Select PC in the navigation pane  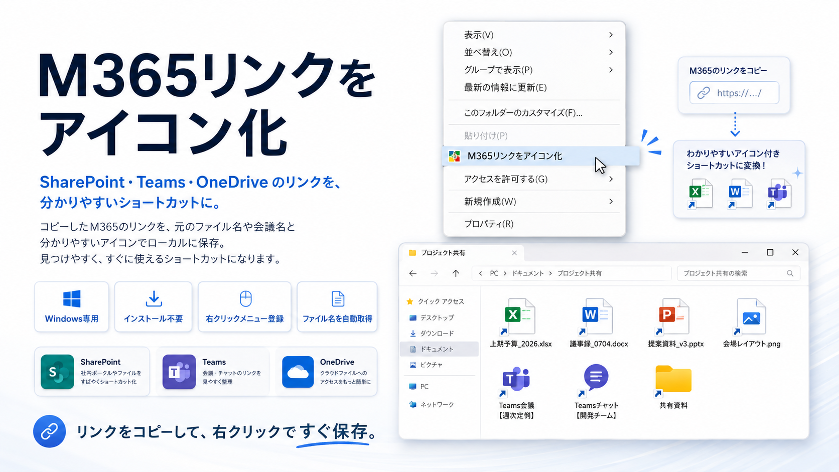coord(418,386)
